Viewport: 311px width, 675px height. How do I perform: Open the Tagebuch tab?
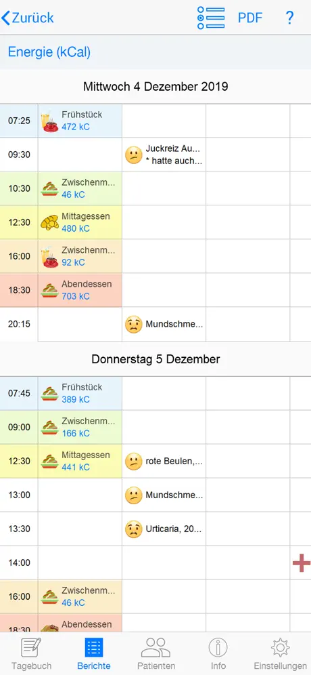(31, 653)
